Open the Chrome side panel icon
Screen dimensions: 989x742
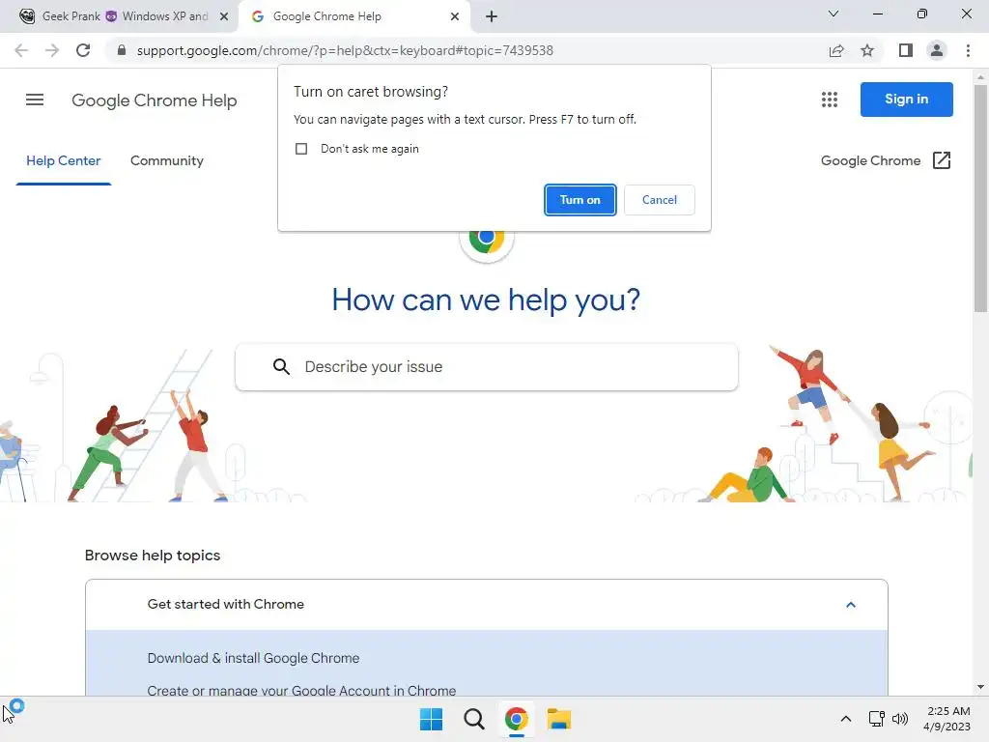tap(906, 50)
